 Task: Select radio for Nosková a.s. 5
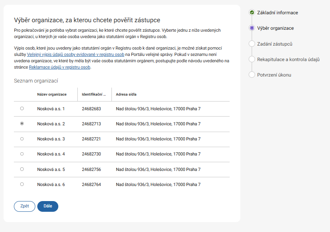22,169
